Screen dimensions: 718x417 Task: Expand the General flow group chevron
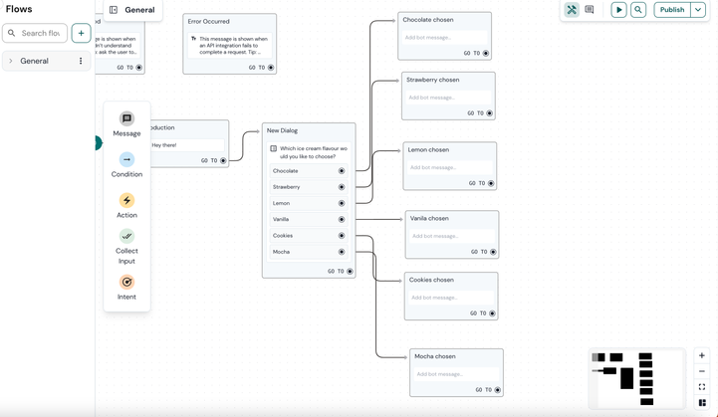click(x=11, y=61)
